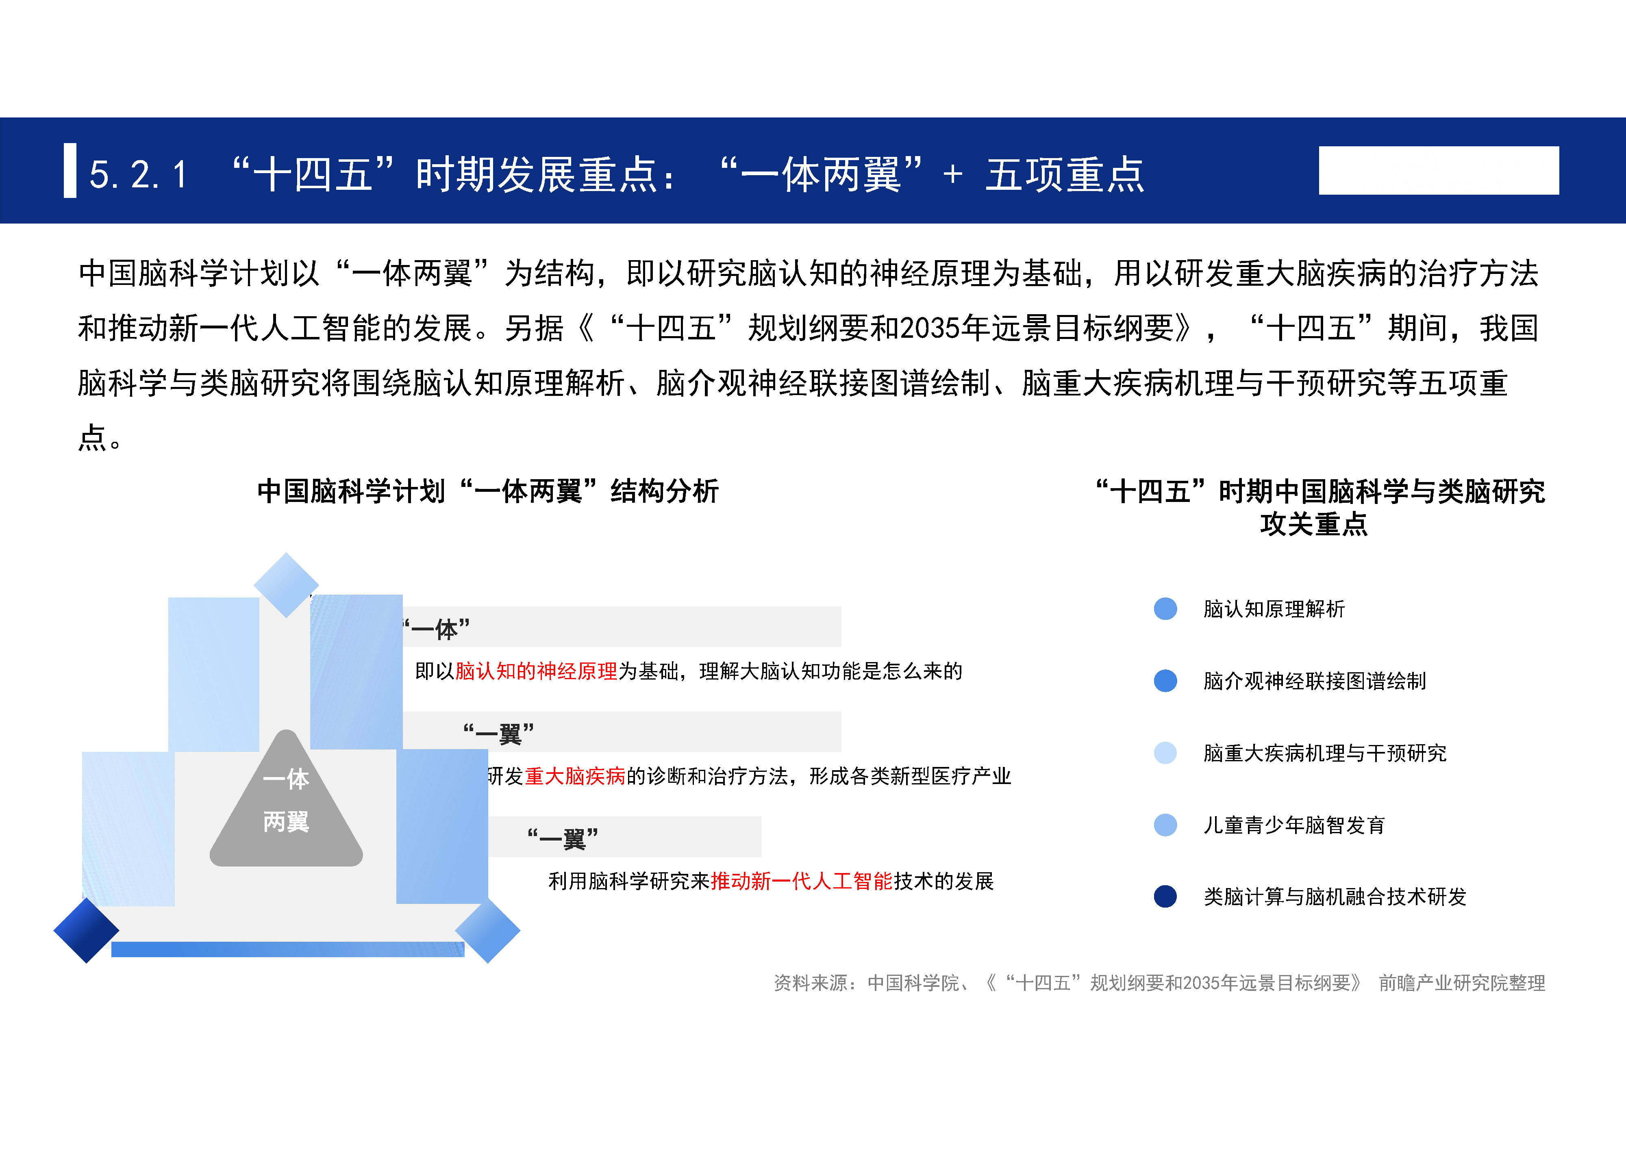The width and height of the screenshot is (1626, 1149).
Task: Click the white blank box in the header
Action: [x=1438, y=171]
